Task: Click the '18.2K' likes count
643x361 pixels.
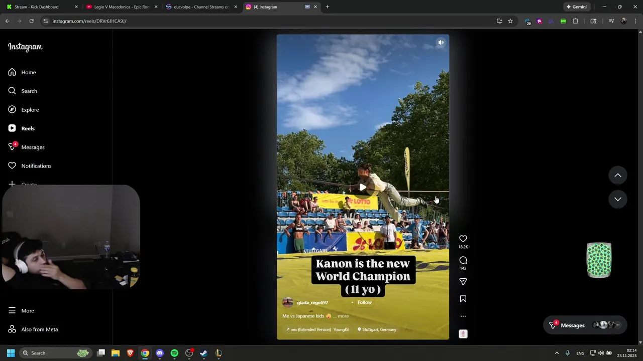Action: pyautogui.click(x=463, y=247)
